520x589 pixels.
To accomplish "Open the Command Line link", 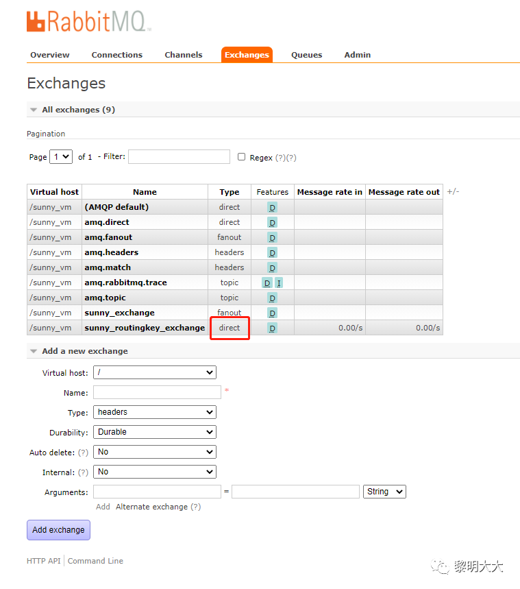I will (x=95, y=561).
